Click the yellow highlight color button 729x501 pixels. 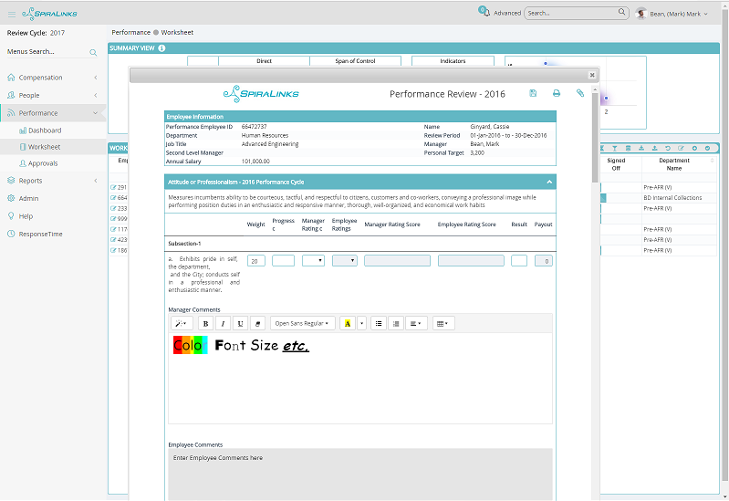click(348, 323)
